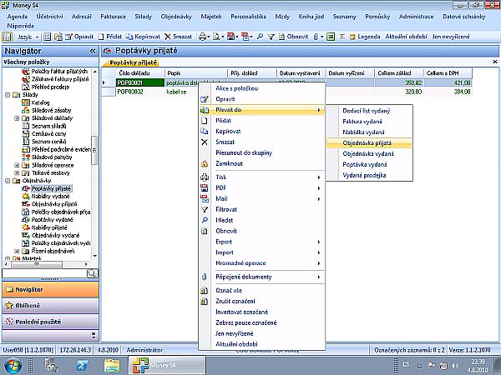Choose Faktura vydaná in submenu
The height and width of the screenshot is (375, 501).
(x=362, y=122)
